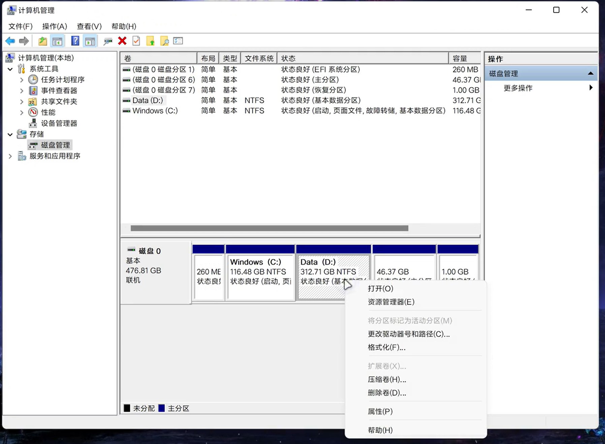Click 更多操作 in the actions pane
605x444 pixels.
(518, 88)
